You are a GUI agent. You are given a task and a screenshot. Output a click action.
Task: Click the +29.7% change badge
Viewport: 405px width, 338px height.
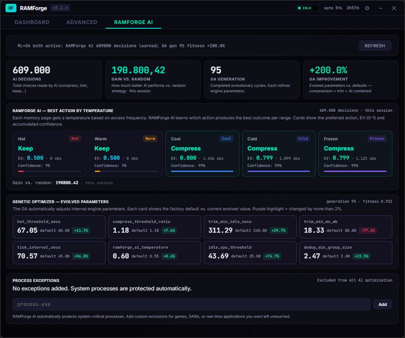[x=278, y=231]
